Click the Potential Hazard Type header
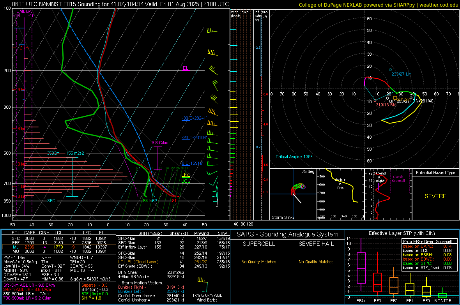Viewport: 460px width, 305px height. pyautogui.click(x=435, y=173)
